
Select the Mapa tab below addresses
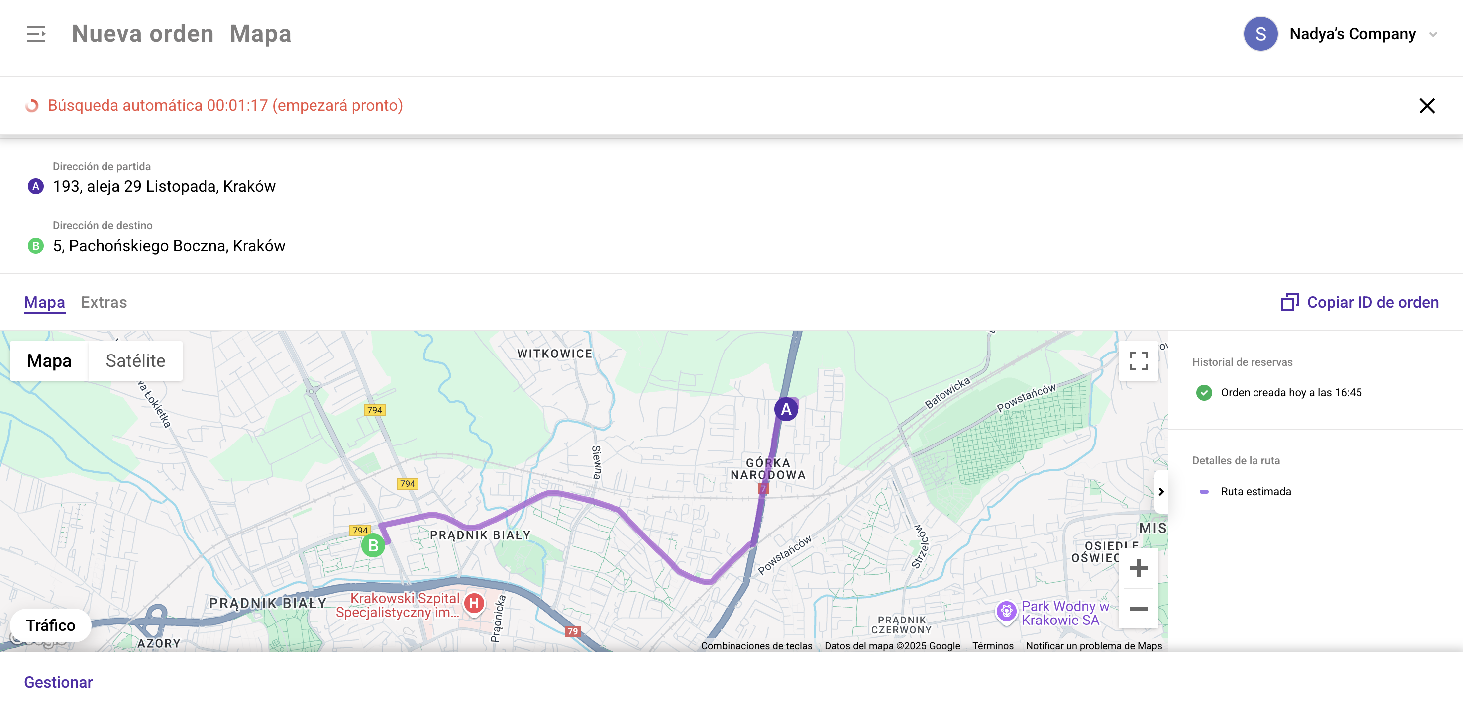(44, 302)
